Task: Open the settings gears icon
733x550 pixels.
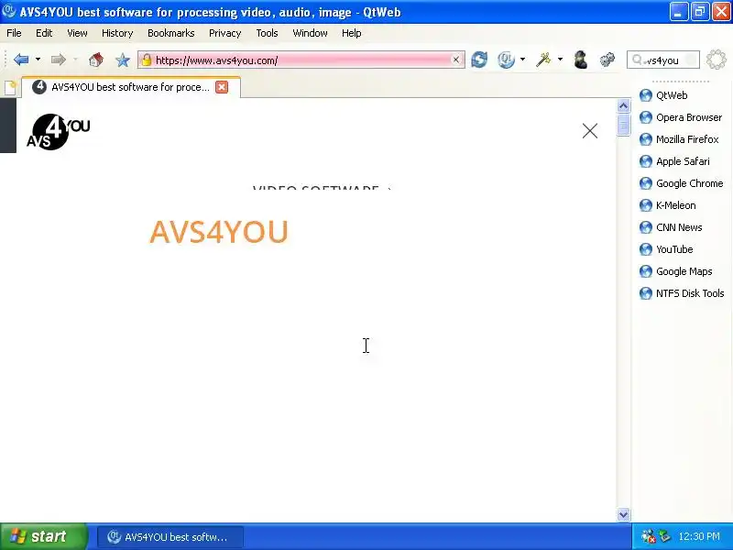Action: pos(607,60)
